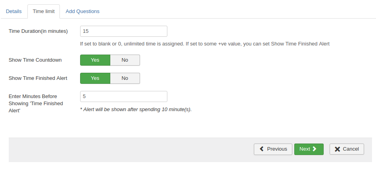Image resolution: width=376 pixels, height=172 pixels.
Task: Click the X icon on Cancel button
Action: [x=338, y=149]
